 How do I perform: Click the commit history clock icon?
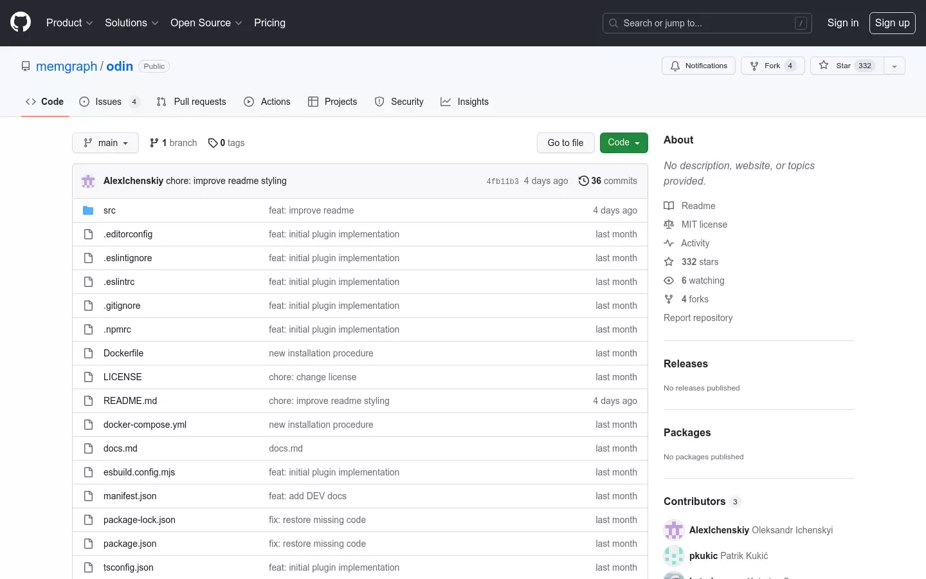[583, 181]
